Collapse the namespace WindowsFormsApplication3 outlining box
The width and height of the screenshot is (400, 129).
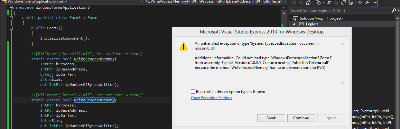pos(11,7)
